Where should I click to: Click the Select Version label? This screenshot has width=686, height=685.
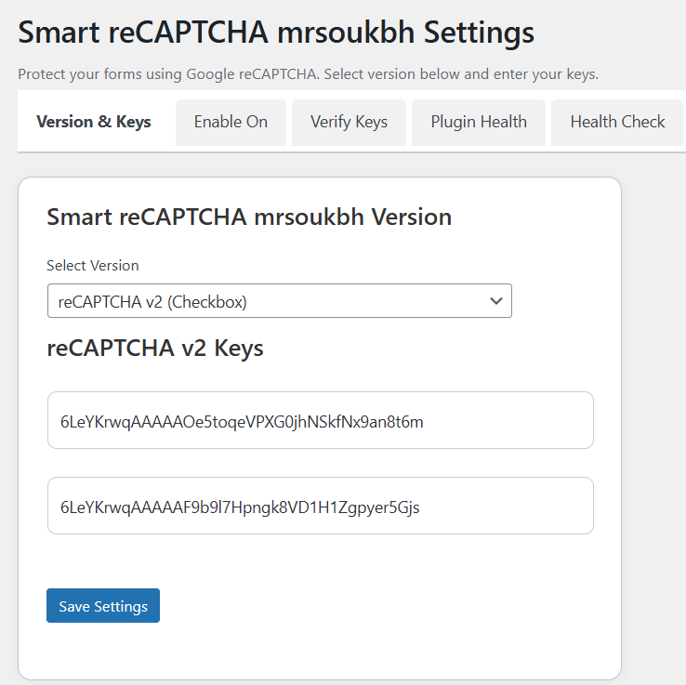pyautogui.click(x=93, y=266)
